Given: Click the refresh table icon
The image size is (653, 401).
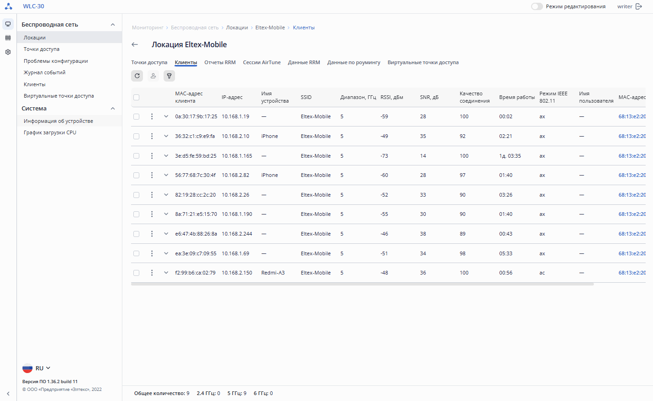Looking at the screenshot, I should coord(137,76).
